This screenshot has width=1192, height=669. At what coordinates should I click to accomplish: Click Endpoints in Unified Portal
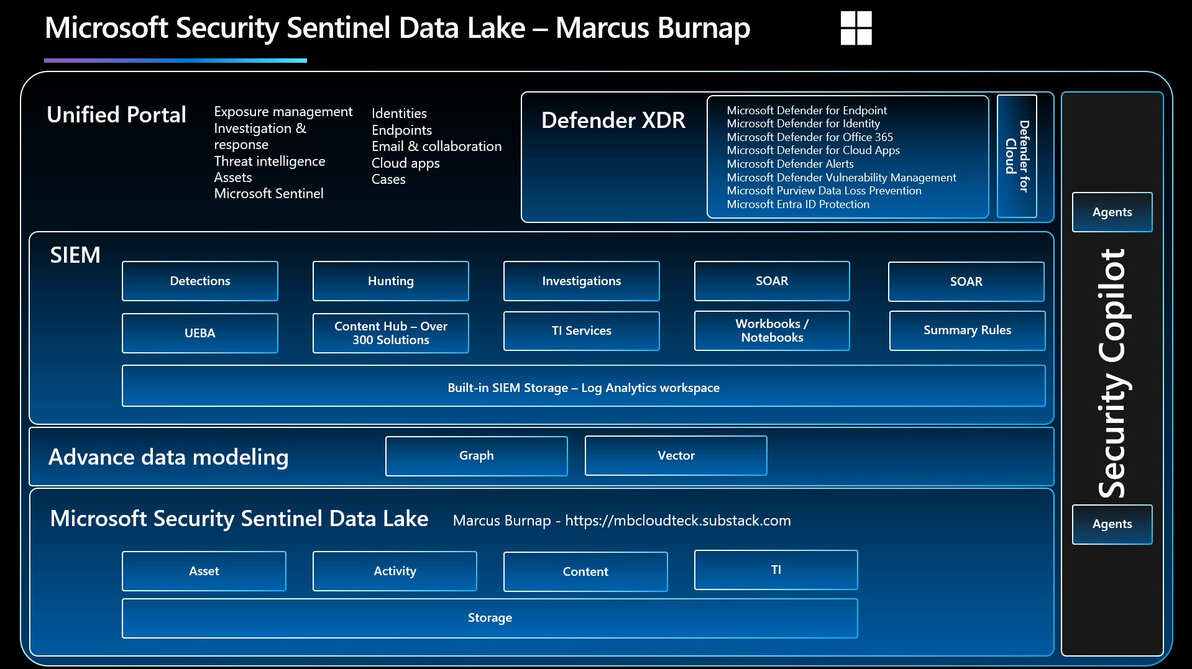401,130
